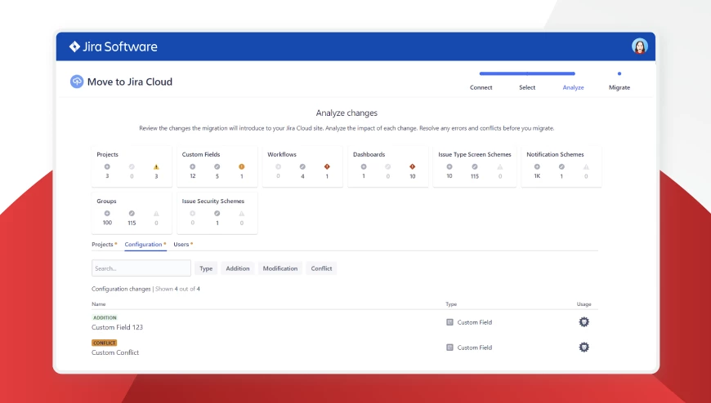Open the Workflows summary card

click(302, 166)
